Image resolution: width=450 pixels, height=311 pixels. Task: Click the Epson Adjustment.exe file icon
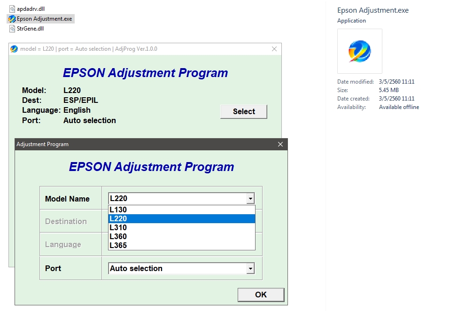[x=12, y=19]
